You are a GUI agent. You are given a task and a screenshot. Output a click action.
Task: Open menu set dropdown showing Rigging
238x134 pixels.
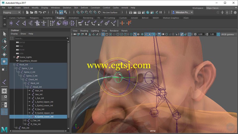pyautogui.click(x=12, y=13)
